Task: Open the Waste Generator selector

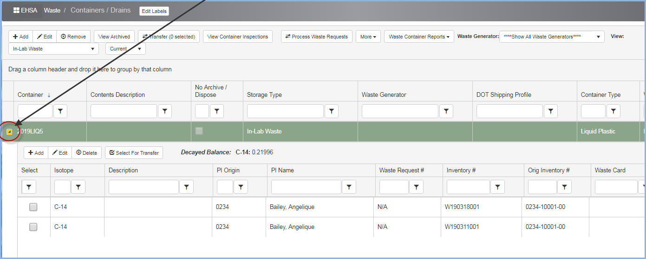Action: (x=552, y=37)
